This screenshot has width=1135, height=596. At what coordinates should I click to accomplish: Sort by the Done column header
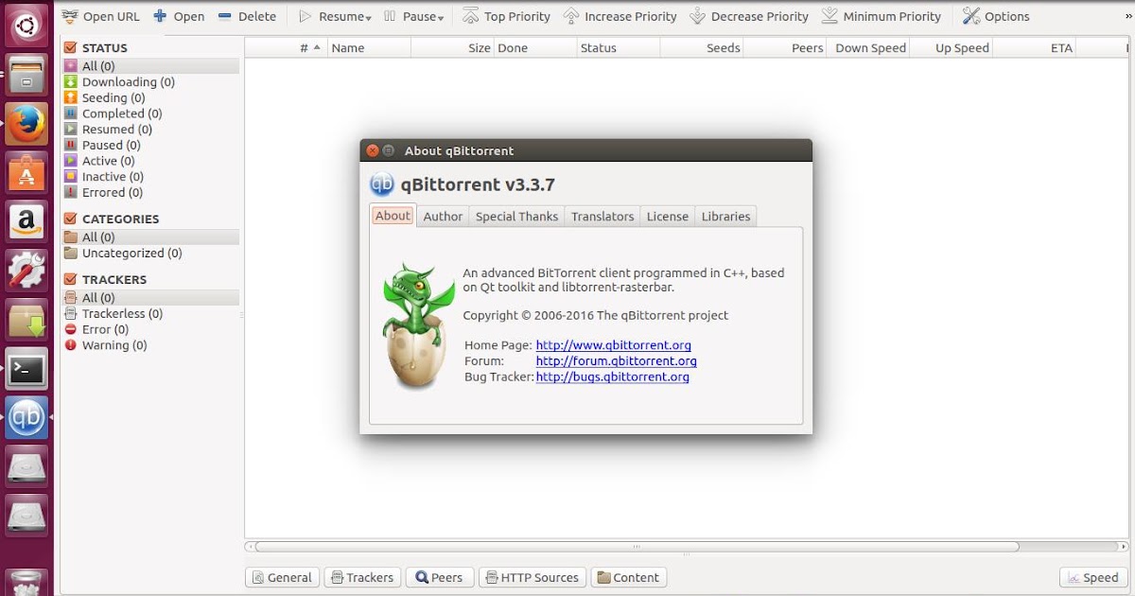click(534, 47)
